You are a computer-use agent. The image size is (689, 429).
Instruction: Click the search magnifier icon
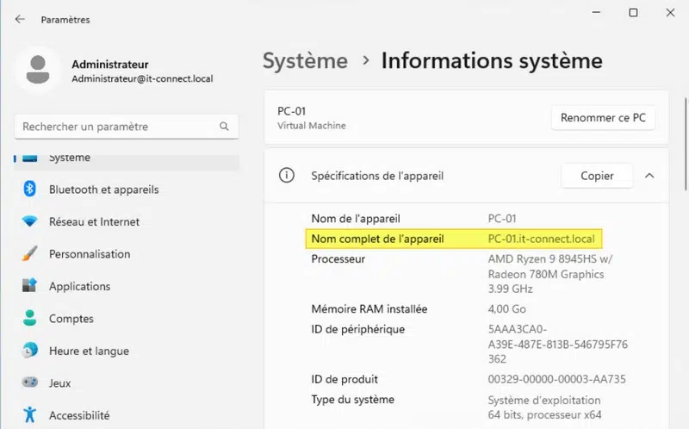[x=224, y=127]
